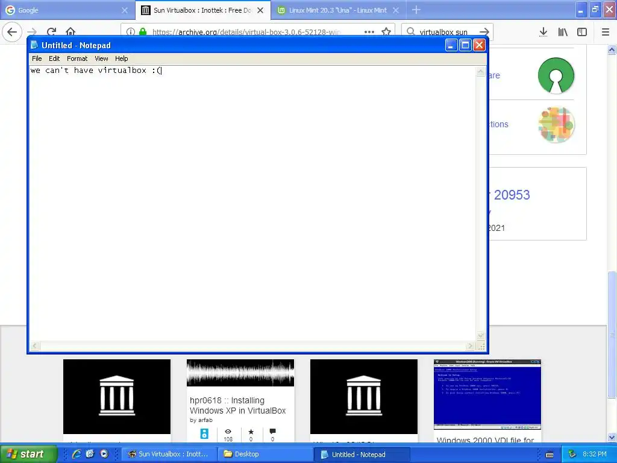The height and width of the screenshot is (463, 617).
Task: Click the browser vertical scrollbar thumb
Action: click(612, 335)
